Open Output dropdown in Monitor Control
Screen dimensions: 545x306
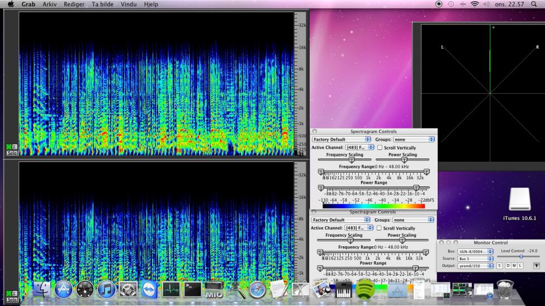475,266
